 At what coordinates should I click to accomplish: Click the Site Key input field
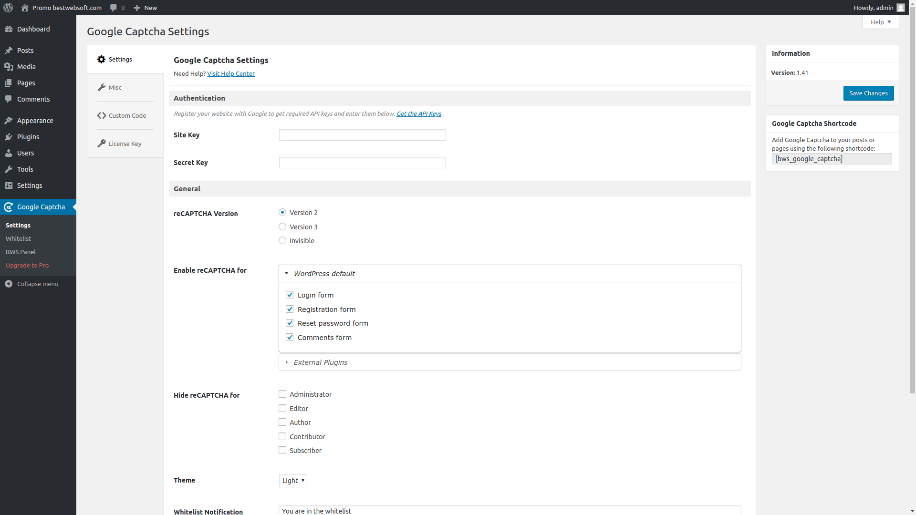[x=362, y=135]
